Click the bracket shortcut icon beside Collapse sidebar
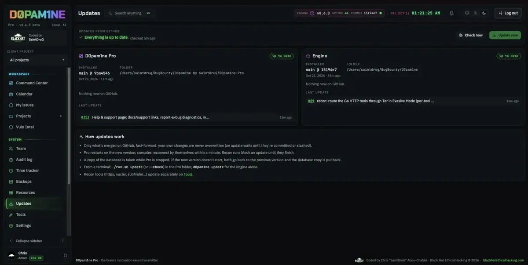This screenshot has width=528, height=265. 63,241
